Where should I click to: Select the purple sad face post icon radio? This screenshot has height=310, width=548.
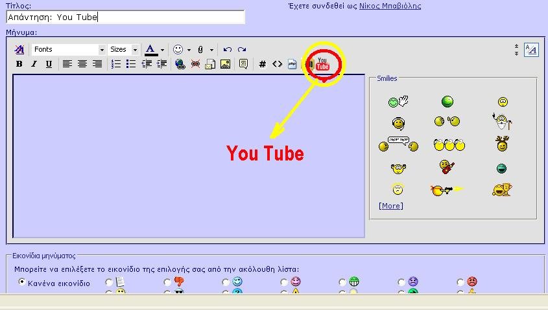(401, 282)
